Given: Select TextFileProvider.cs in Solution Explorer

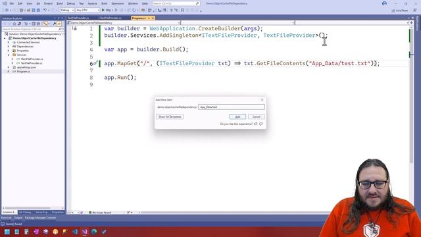Looking at the screenshot, I should [x=32, y=63].
